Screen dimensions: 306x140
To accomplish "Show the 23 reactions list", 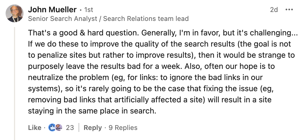I will coord(70,128).
